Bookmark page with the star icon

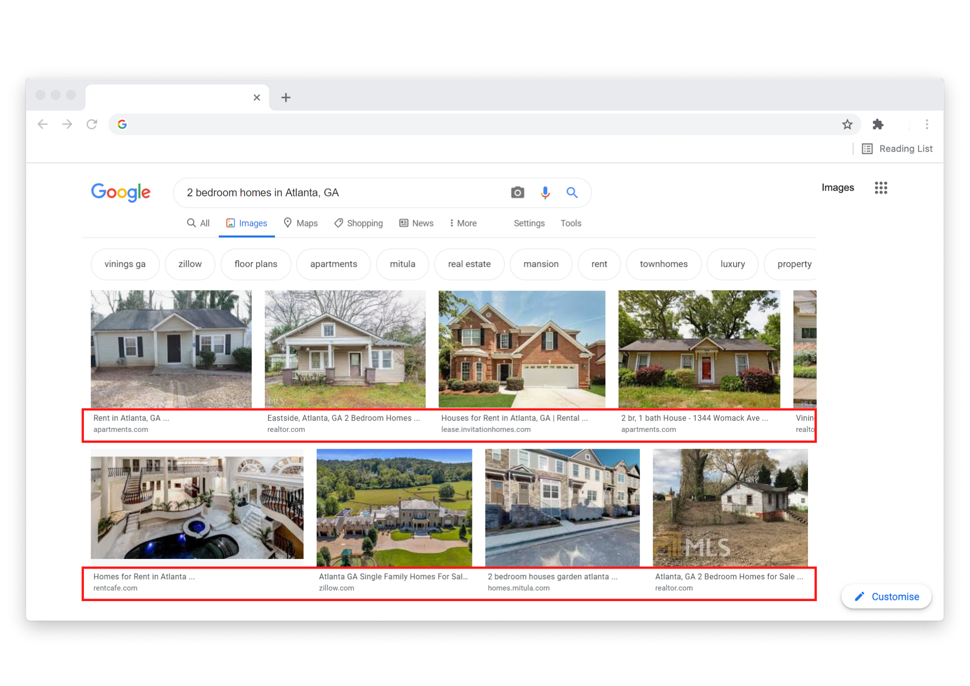tap(847, 124)
